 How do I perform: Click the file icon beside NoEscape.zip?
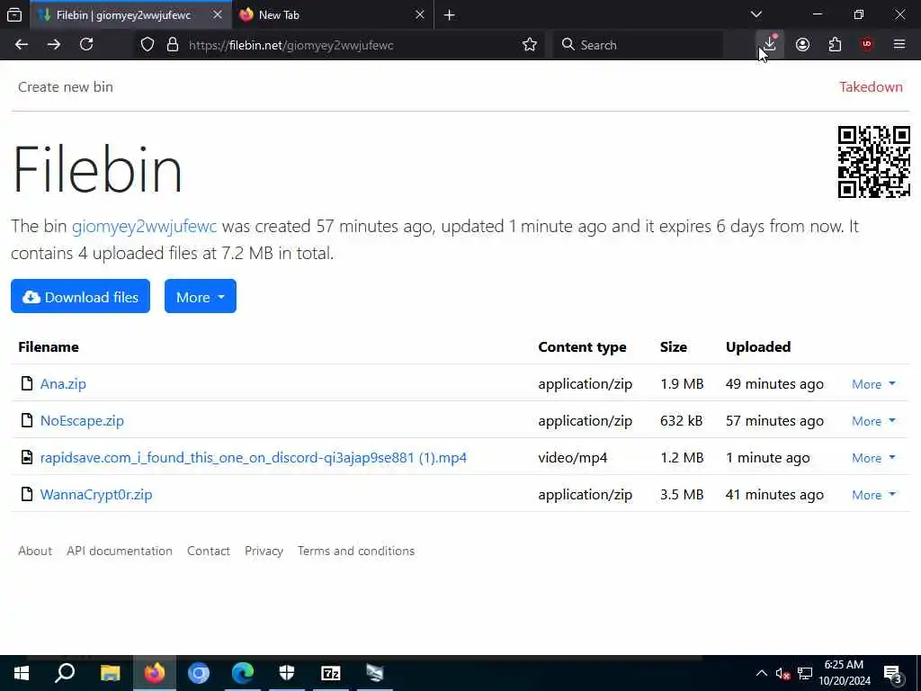pyautogui.click(x=26, y=420)
